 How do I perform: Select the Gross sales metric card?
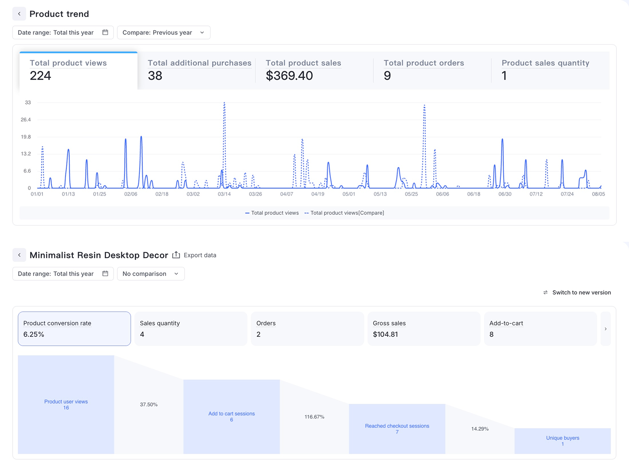click(x=424, y=329)
